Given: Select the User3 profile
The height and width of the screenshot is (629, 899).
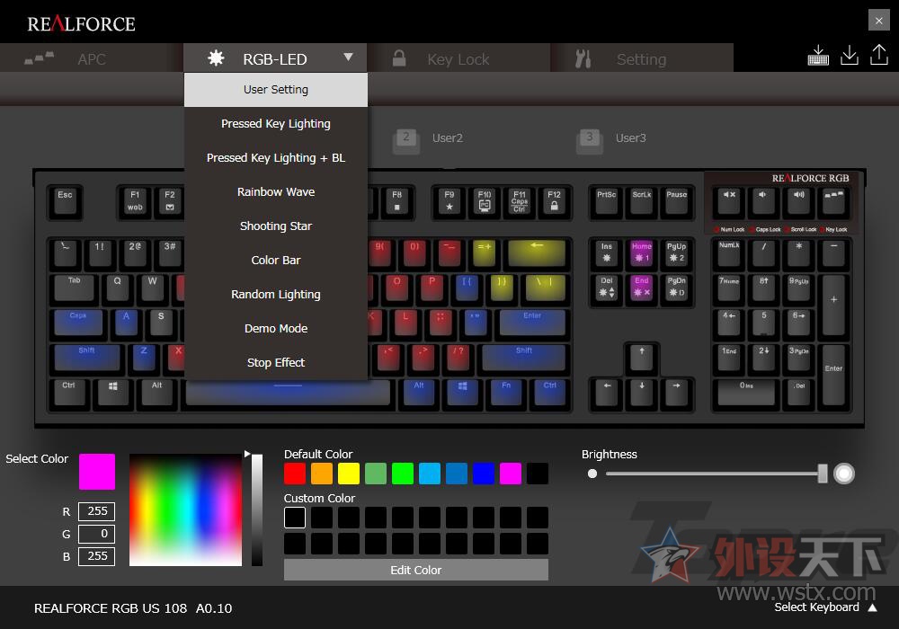Looking at the screenshot, I should tap(612, 138).
